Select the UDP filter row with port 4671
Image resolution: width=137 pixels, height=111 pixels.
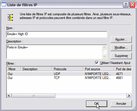click(69, 74)
